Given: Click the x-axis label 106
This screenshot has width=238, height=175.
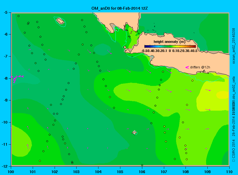Looking at the screenshot, I should 142,172.
